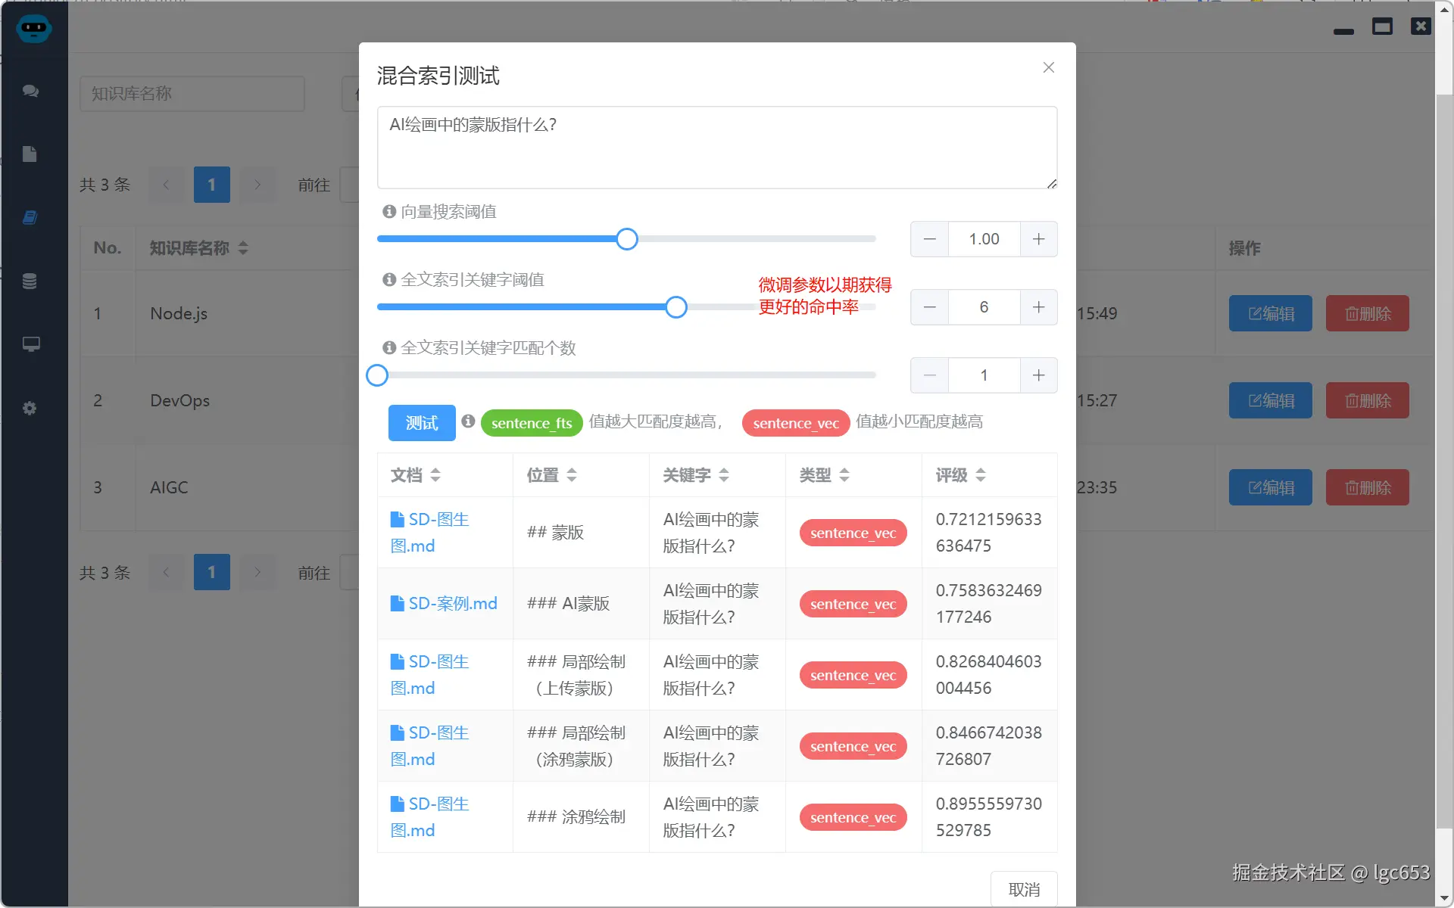Click the info icon beside 向量搜索阈值
Screen dimensions: 1454x908
click(x=390, y=212)
